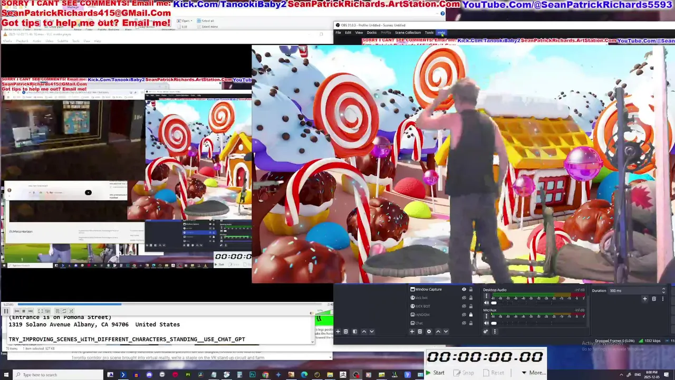The image size is (675, 380).
Task: Open audio mixer menu dots
Action: 495,331
